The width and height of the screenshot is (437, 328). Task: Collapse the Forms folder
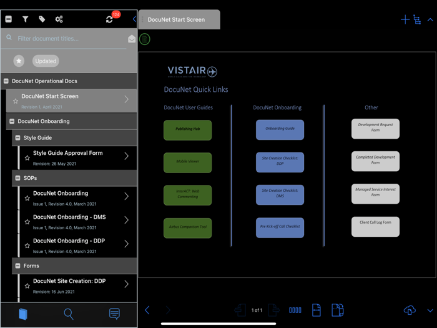click(17, 266)
